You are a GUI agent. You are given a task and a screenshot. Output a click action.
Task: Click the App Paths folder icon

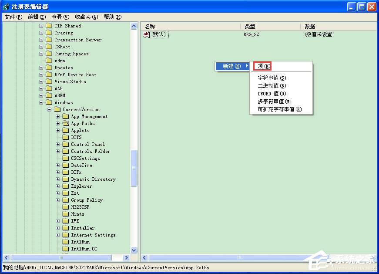(65, 123)
